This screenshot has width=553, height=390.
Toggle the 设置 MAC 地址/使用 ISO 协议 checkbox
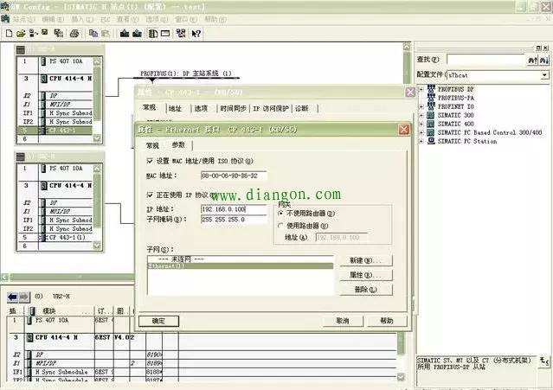(150, 161)
